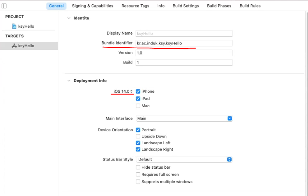Click the Main Interface label
Image resolution: width=308 pixels, height=196 pixels.
pyautogui.click(x=119, y=118)
